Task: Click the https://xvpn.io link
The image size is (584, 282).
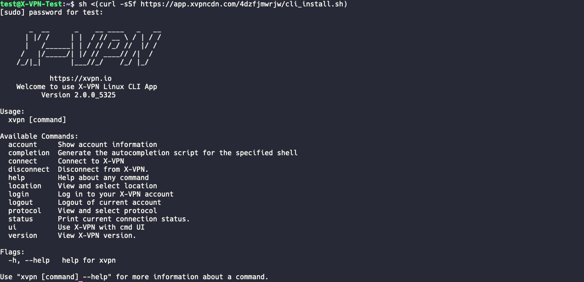Action: pyautogui.click(x=80, y=79)
